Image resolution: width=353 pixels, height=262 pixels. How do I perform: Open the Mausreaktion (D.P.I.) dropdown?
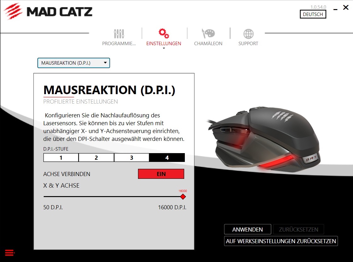[x=74, y=63]
